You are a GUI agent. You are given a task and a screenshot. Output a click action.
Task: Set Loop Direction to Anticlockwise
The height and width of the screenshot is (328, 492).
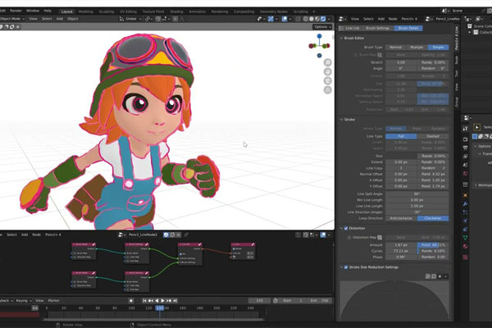pos(401,218)
